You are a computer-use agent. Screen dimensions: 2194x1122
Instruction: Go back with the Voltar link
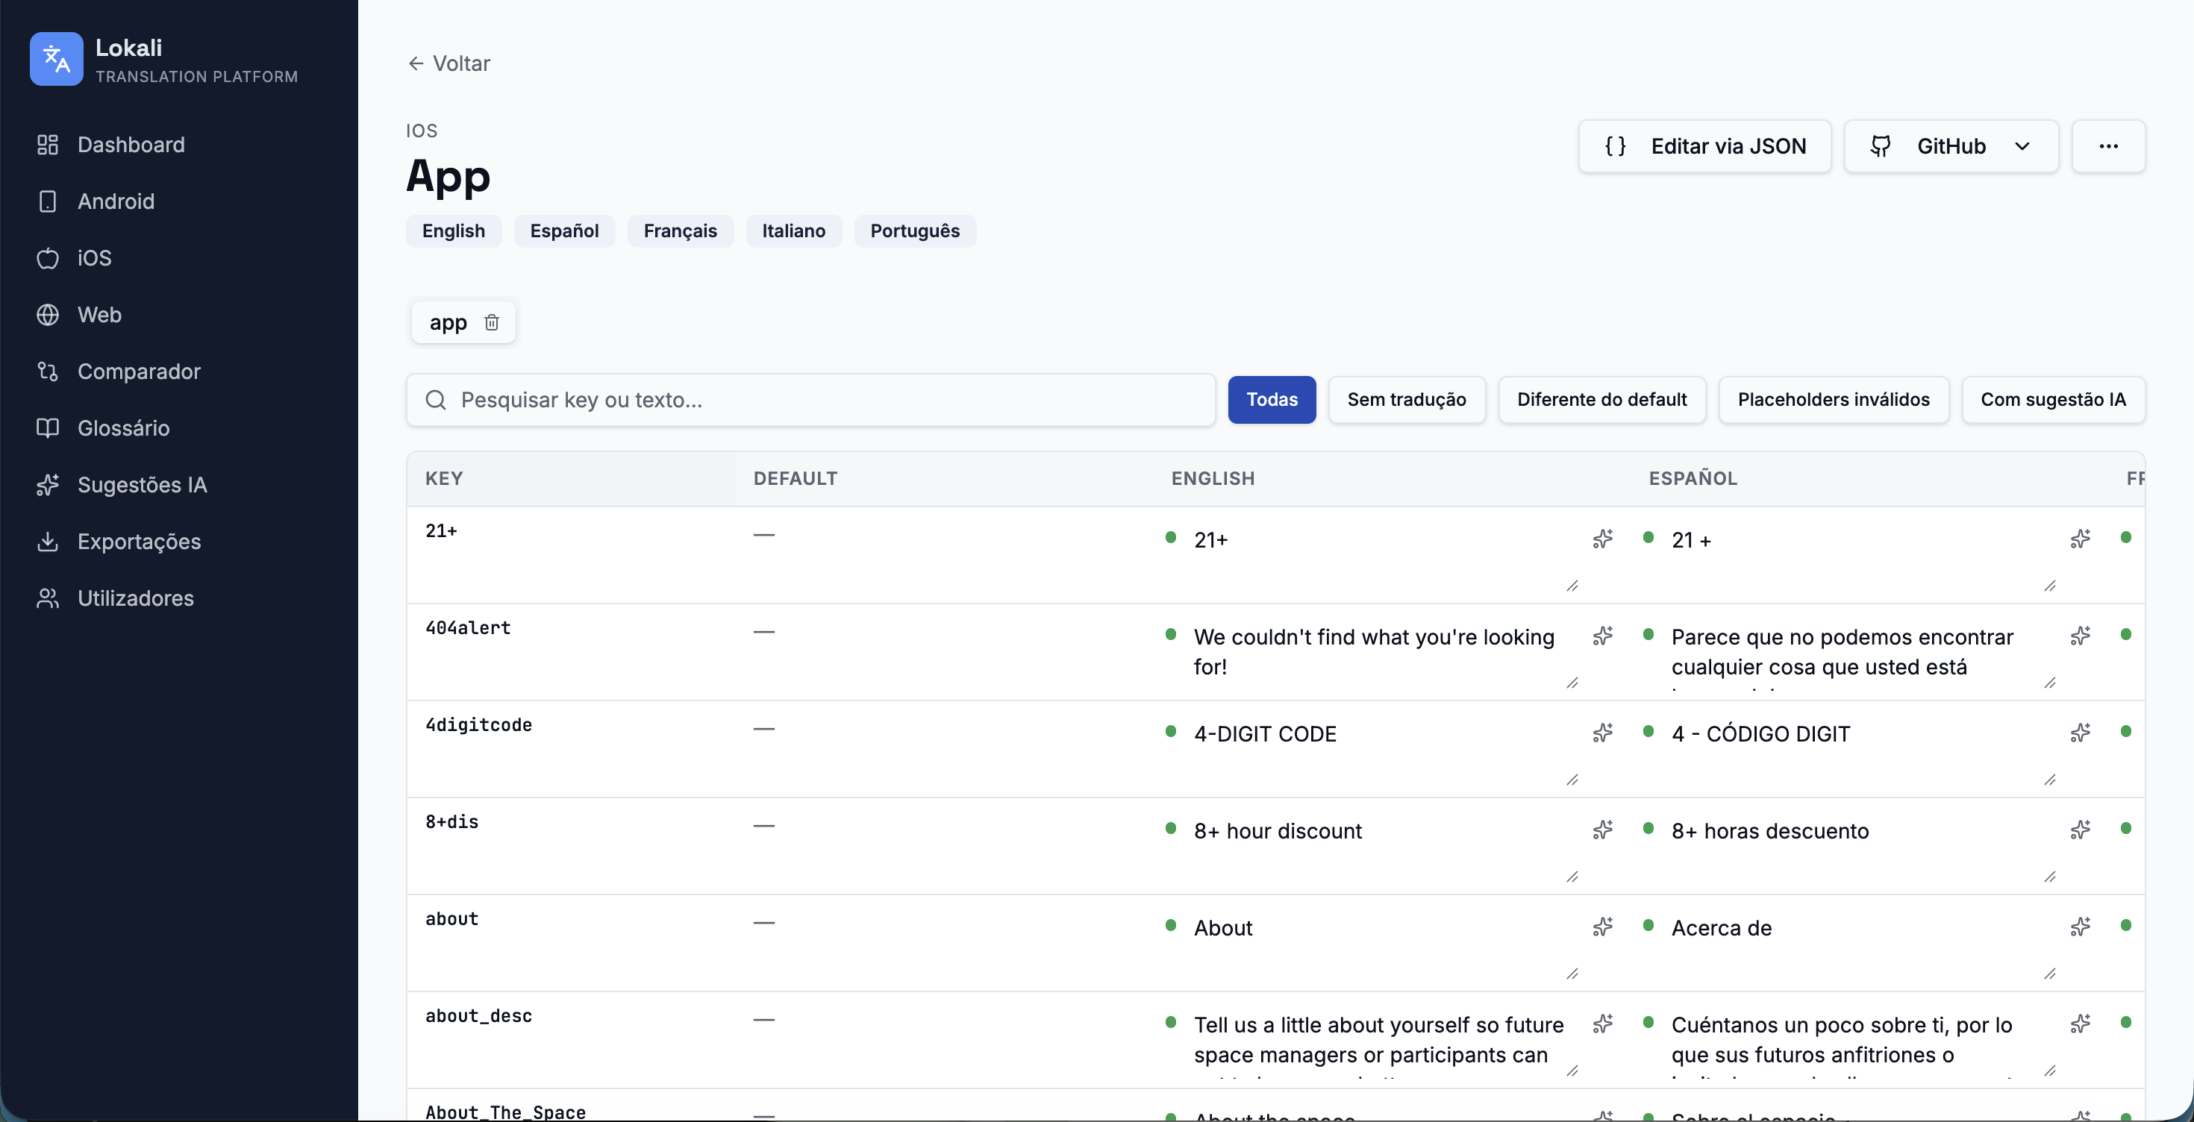[449, 63]
